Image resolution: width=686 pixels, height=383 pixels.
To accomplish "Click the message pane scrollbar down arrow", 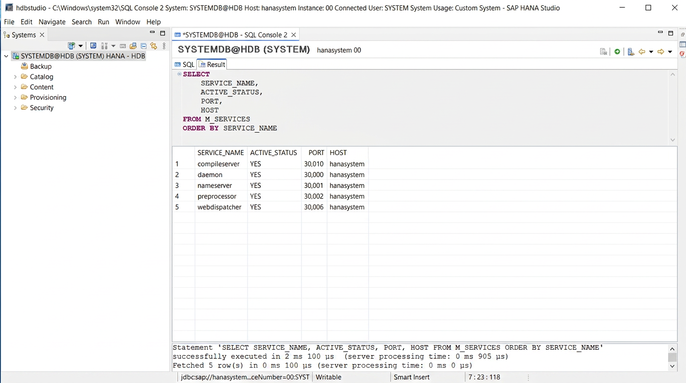I will (x=673, y=366).
